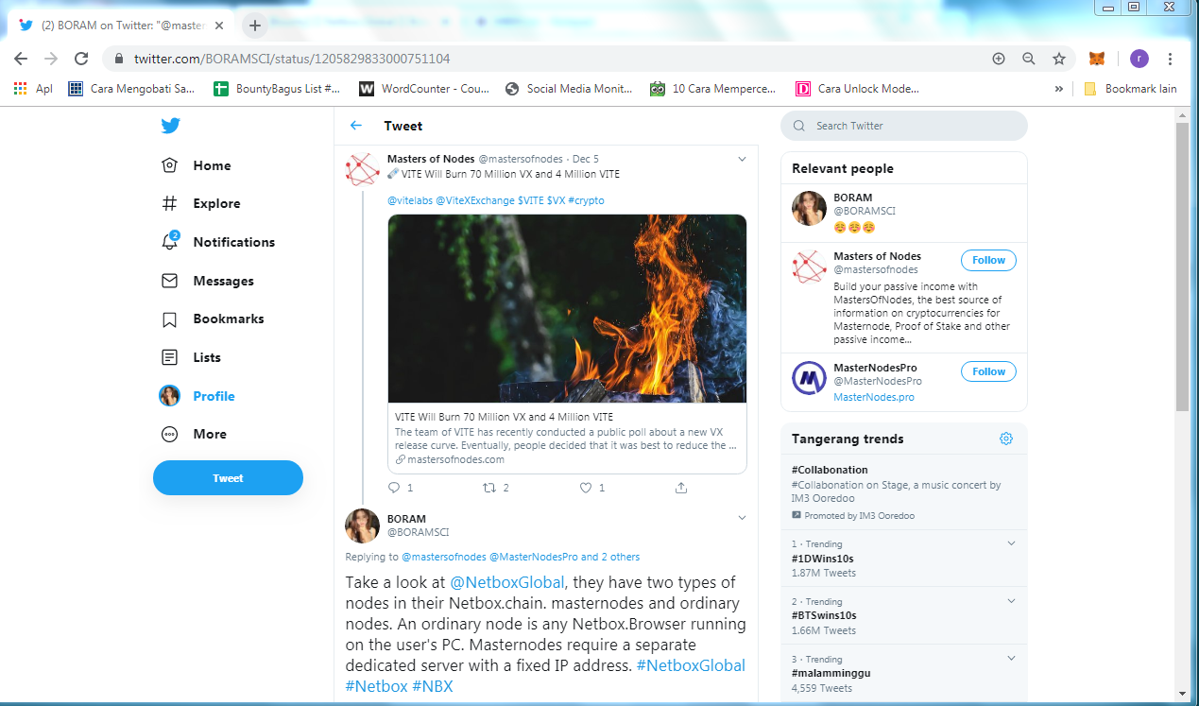Click the @ViteXExchange mention
Viewport: 1199px width, 706px height.
click(x=475, y=200)
